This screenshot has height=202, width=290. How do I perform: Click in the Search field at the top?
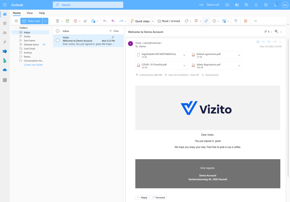pos(88,5)
